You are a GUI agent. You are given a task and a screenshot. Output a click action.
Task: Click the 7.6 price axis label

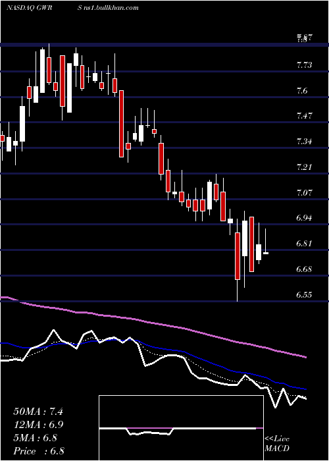(x=303, y=91)
